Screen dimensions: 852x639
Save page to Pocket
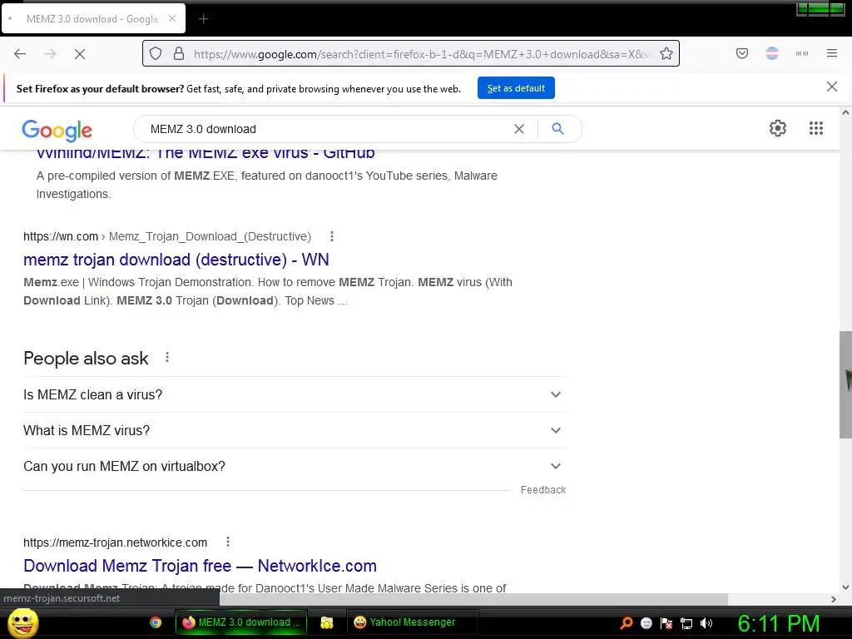click(741, 53)
